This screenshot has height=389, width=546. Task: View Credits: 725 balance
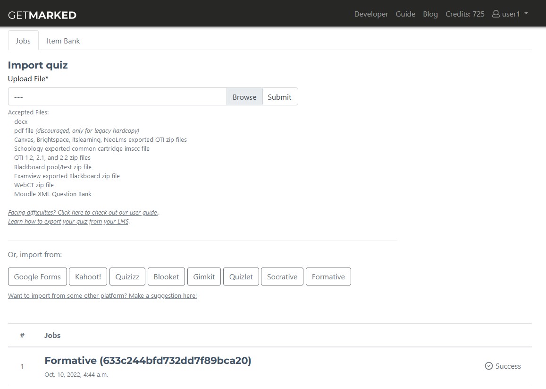pyautogui.click(x=465, y=14)
